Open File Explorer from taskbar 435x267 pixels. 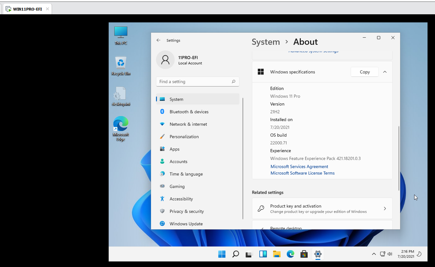(277, 254)
